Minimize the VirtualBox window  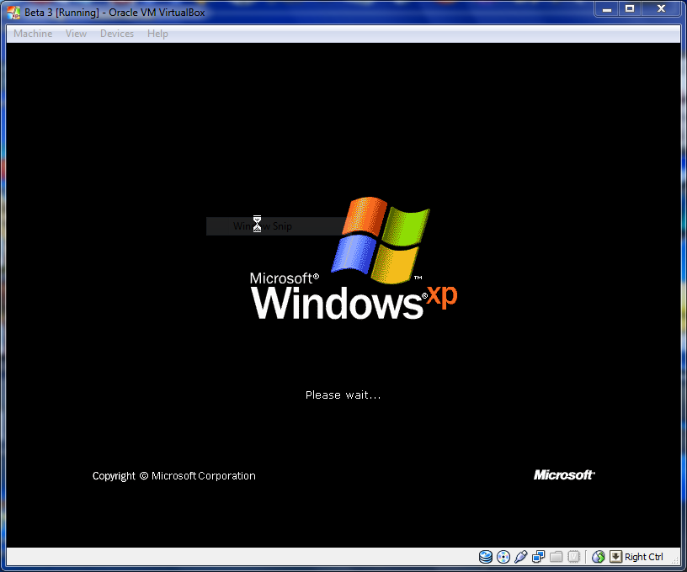(607, 8)
